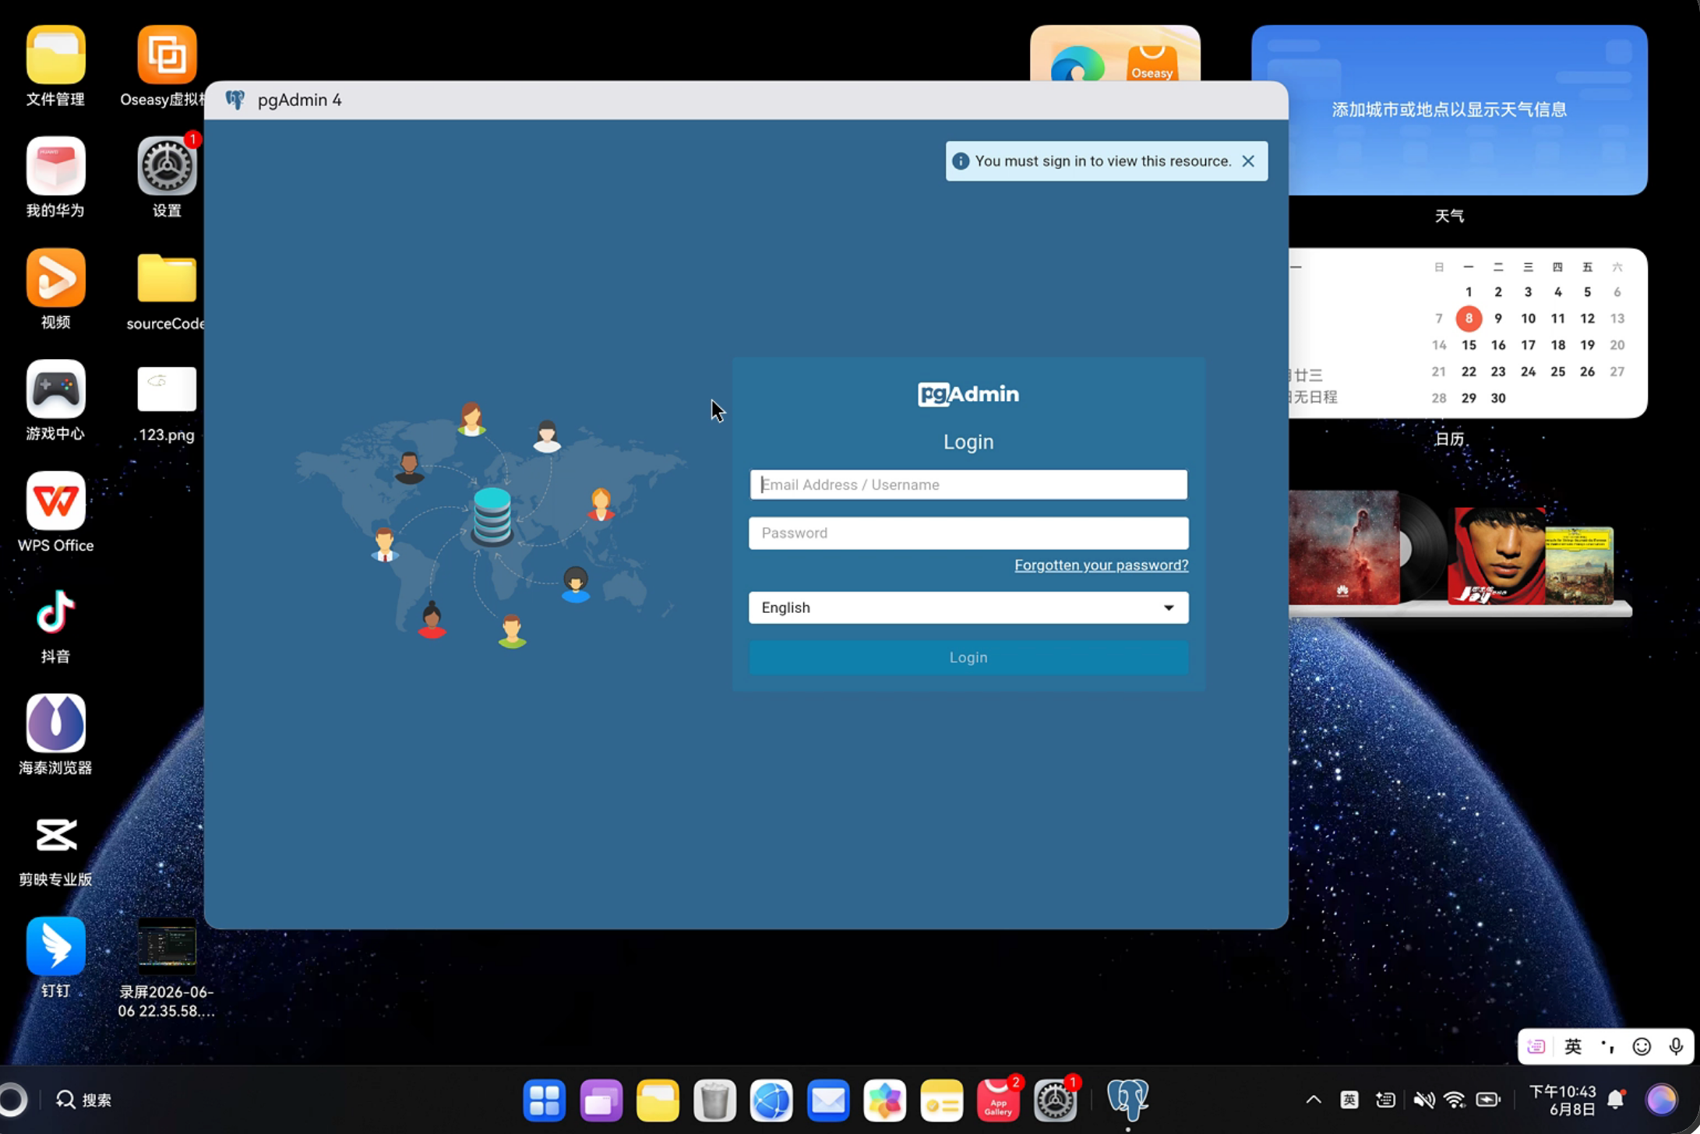Open the 文件管理 desktop icon
This screenshot has height=1134, width=1700.
click(55, 55)
